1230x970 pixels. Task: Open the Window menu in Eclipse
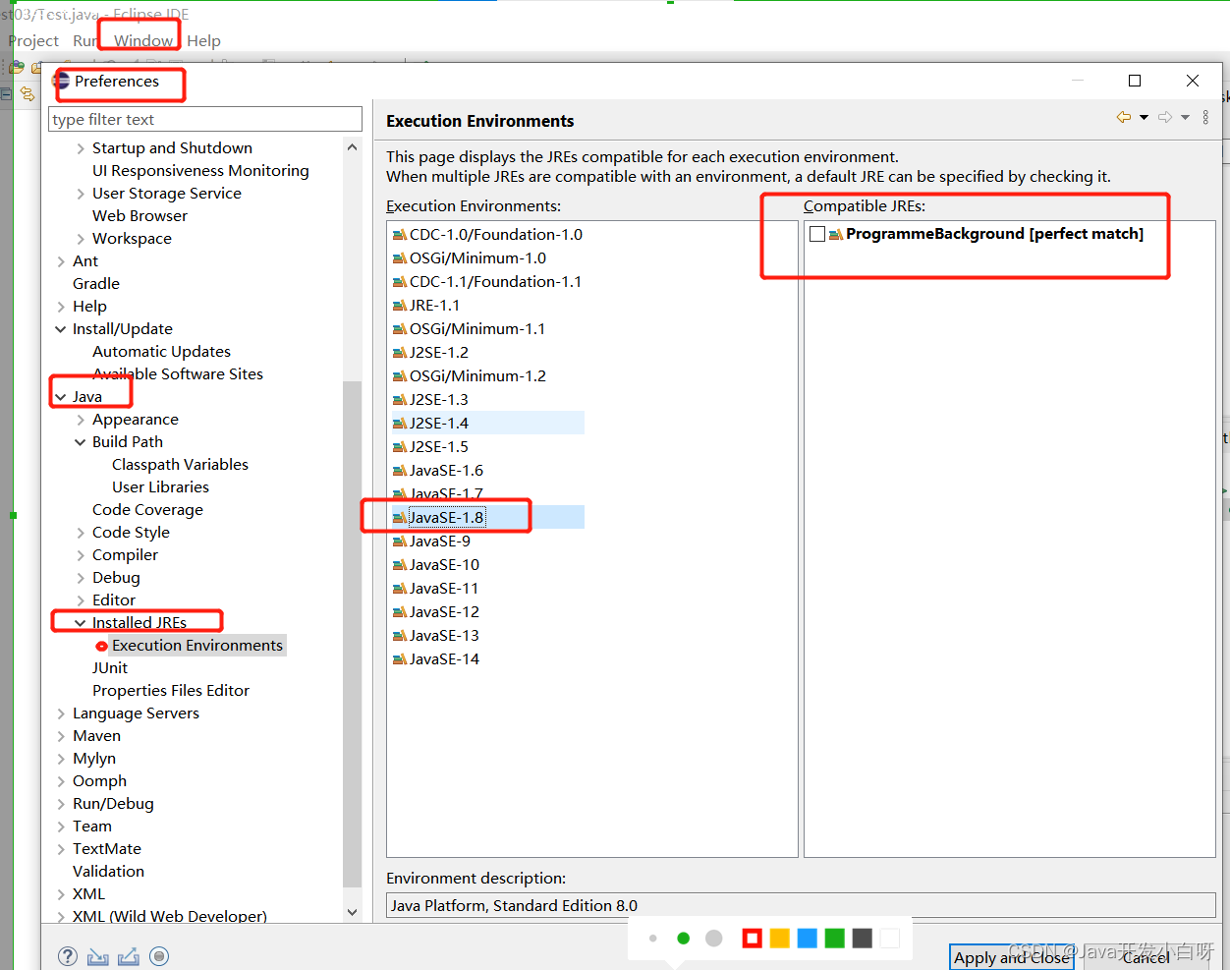(143, 41)
